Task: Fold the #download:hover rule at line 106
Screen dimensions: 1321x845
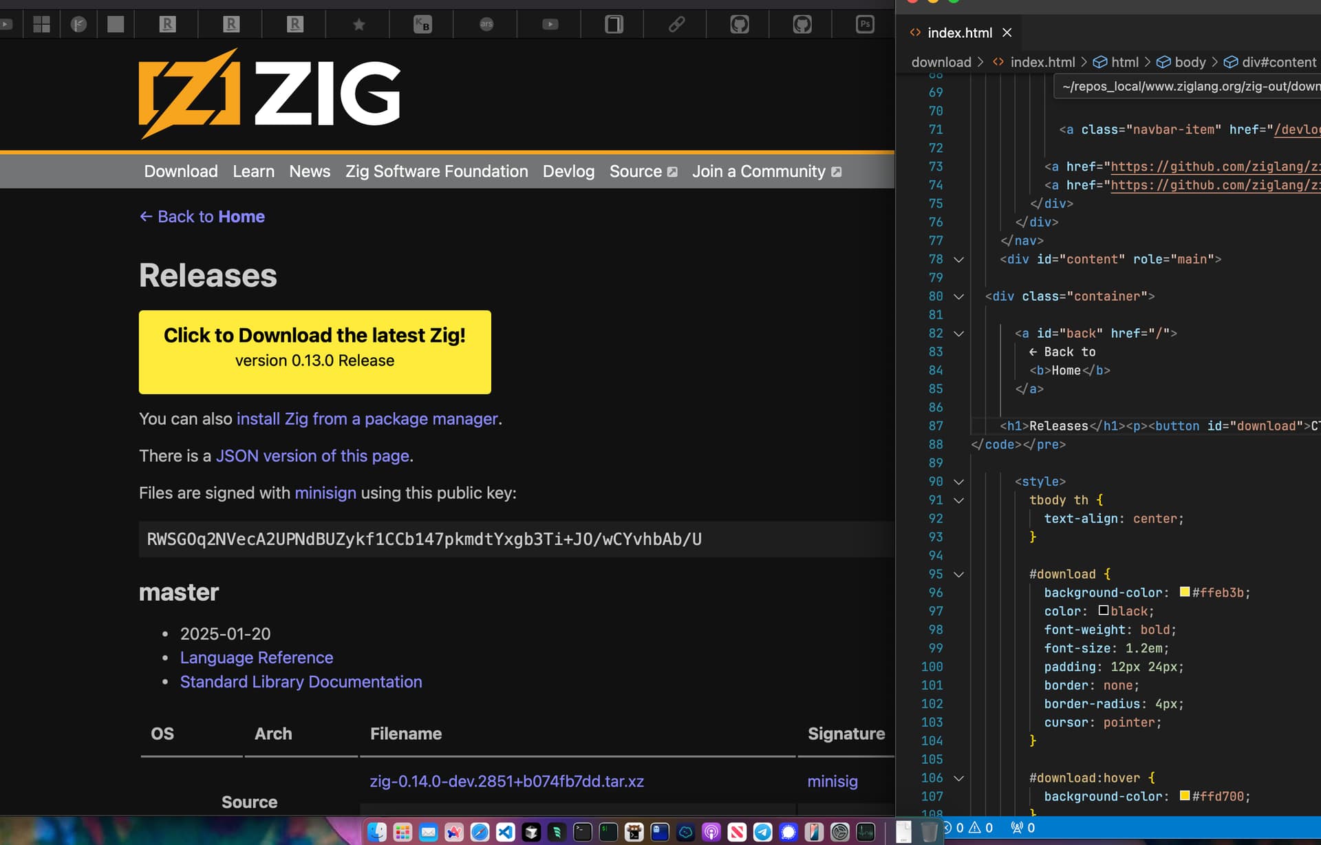Action: click(x=958, y=778)
